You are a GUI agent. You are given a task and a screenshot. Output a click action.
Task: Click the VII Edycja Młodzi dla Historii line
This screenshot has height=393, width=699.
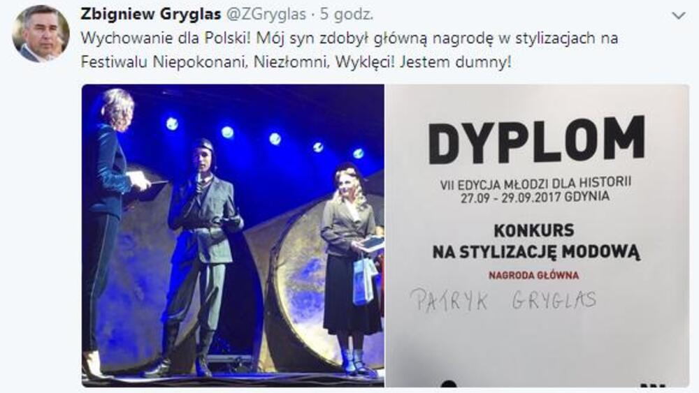pos(535,183)
